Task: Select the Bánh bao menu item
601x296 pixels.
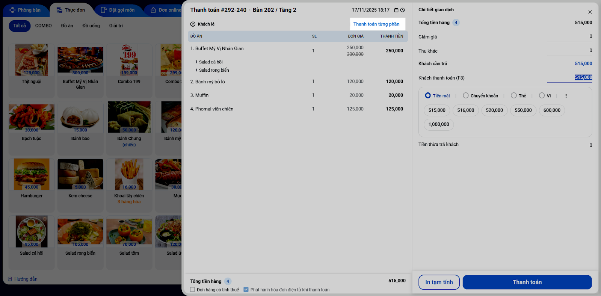Action: [80, 128]
